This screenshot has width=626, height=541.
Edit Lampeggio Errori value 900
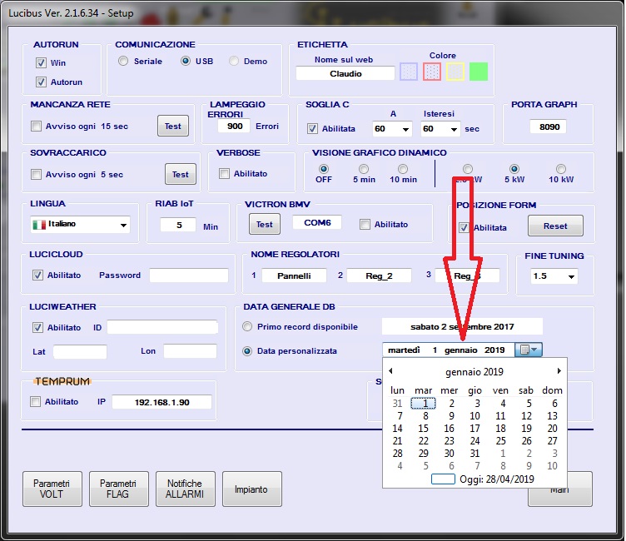pos(235,127)
